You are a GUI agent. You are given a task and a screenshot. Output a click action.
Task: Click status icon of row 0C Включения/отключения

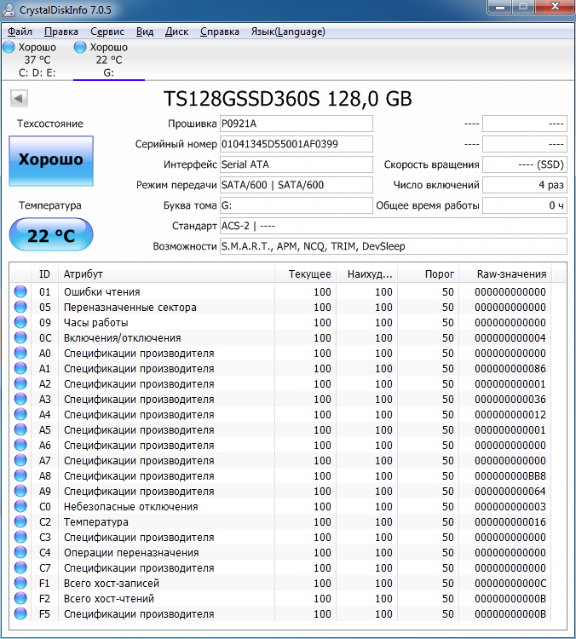tap(20, 337)
